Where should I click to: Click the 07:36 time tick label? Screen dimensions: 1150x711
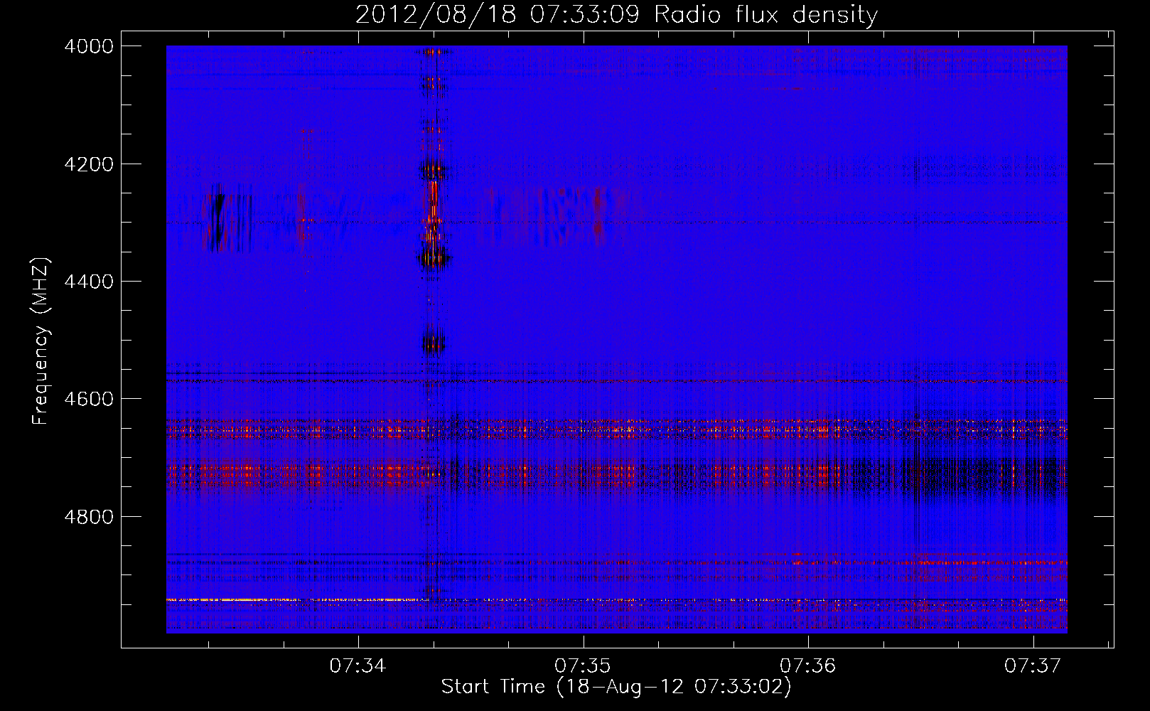pyautogui.click(x=808, y=665)
